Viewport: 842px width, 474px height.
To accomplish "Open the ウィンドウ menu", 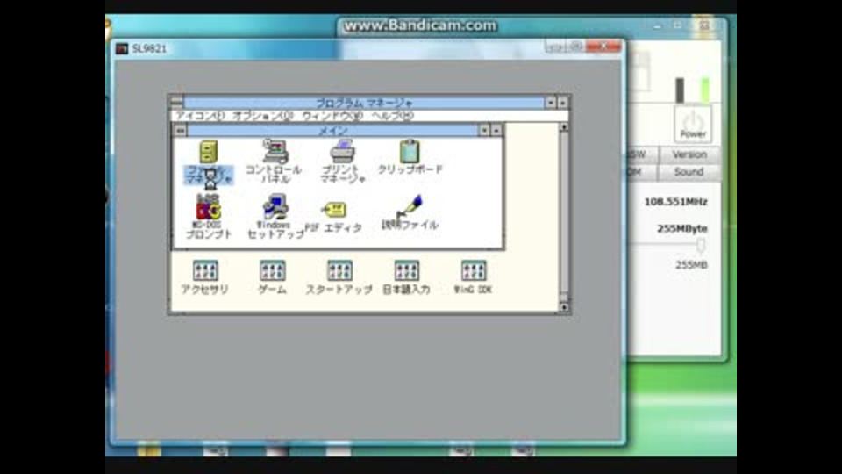I will click(x=332, y=116).
